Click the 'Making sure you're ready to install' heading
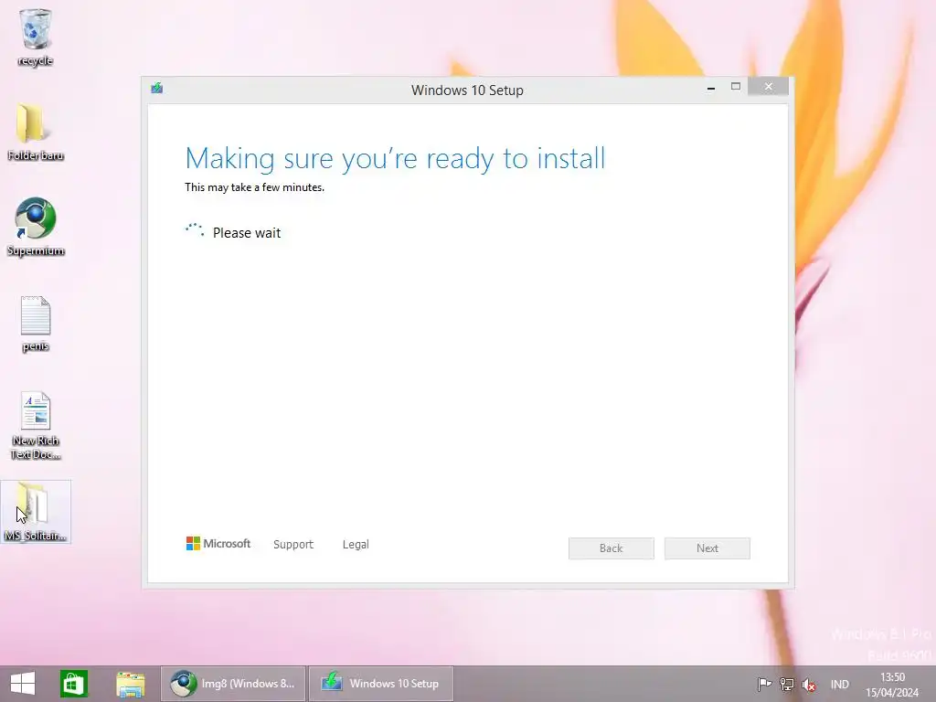 pyautogui.click(x=395, y=159)
